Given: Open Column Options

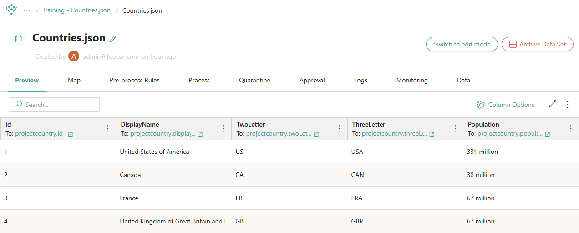Looking at the screenshot, I should [x=506, y=105].
